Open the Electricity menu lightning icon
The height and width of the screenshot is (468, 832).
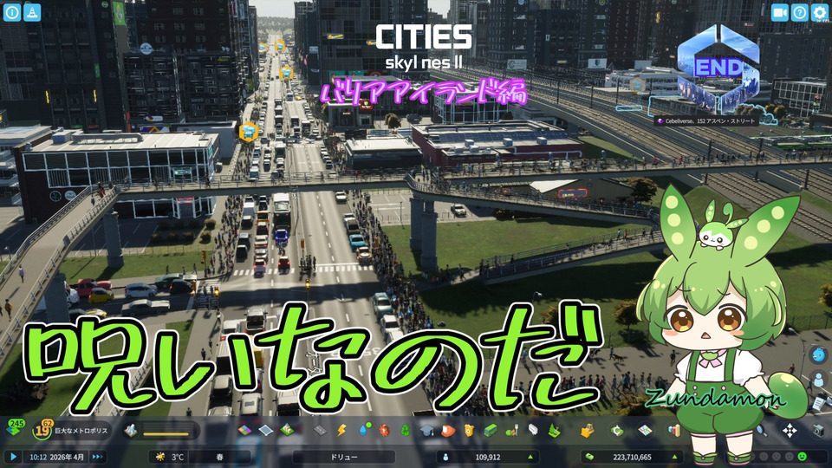(341, 431)
